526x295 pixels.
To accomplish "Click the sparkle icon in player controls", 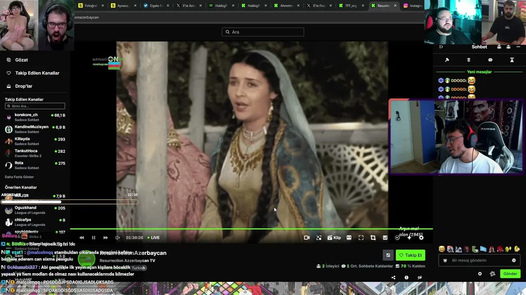I will click(409, 238).
